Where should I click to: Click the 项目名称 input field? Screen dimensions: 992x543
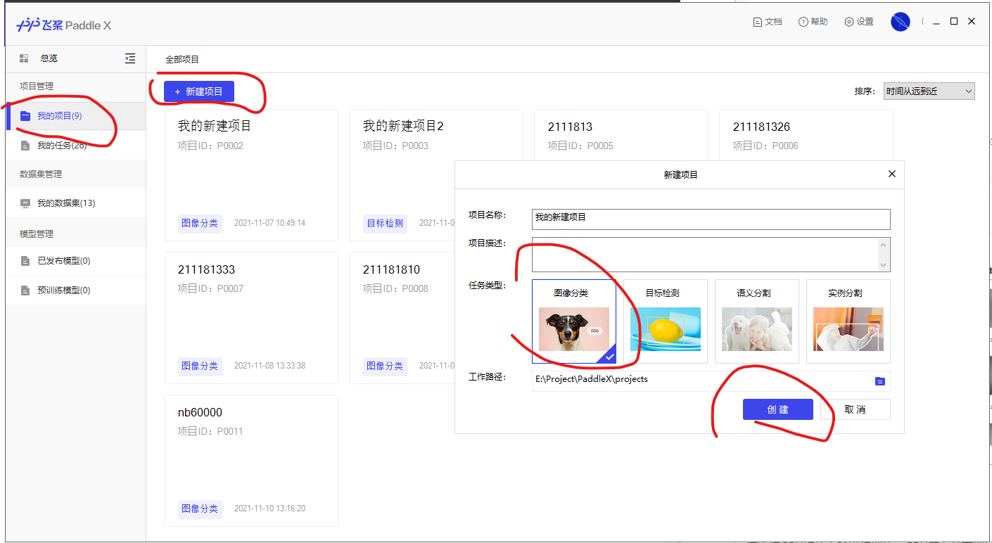click(711, 219)
